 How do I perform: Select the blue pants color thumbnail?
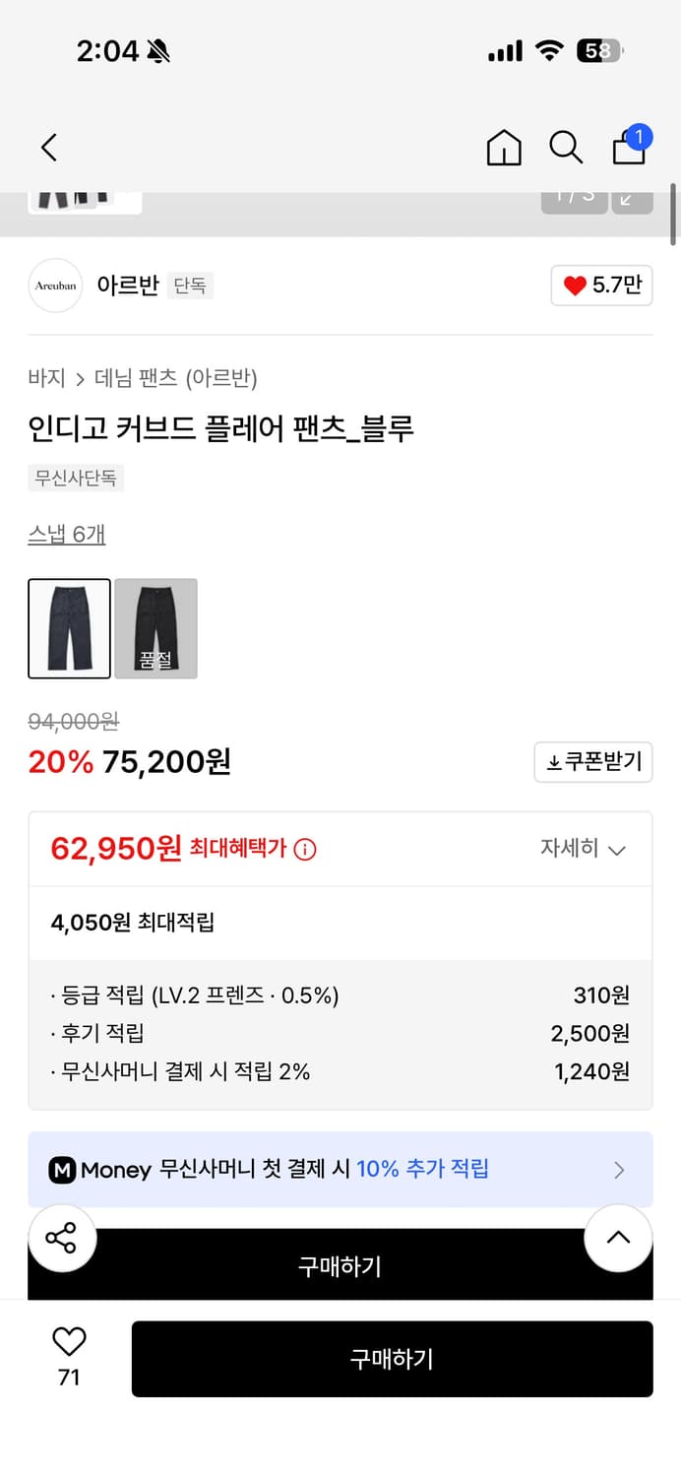69,628
